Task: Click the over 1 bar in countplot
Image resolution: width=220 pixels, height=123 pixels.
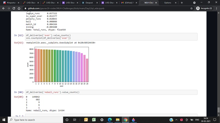Action: pyautogui.click(x=36, y=65)
